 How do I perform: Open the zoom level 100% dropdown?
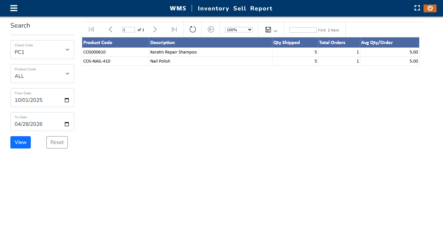tap(239, 30)
